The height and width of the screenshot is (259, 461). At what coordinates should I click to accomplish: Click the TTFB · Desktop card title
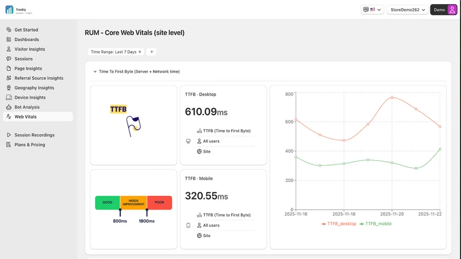[201, 94]
